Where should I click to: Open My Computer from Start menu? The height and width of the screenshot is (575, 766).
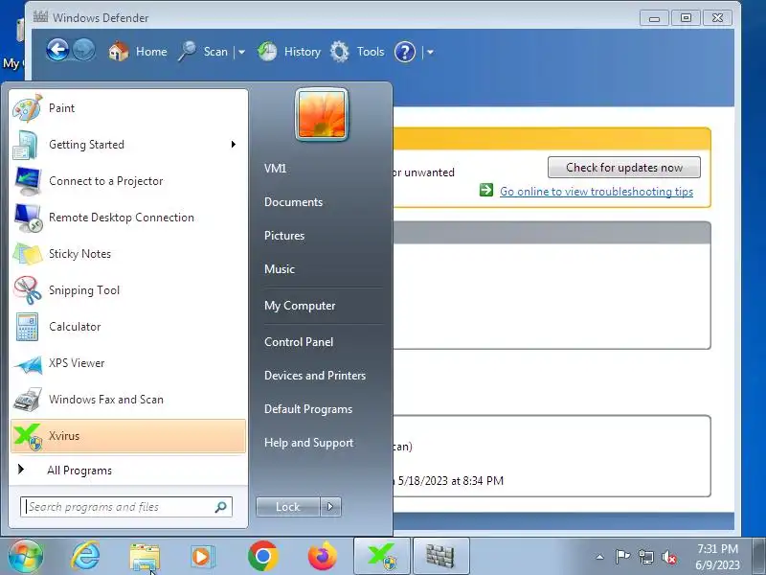click(300, 306)
